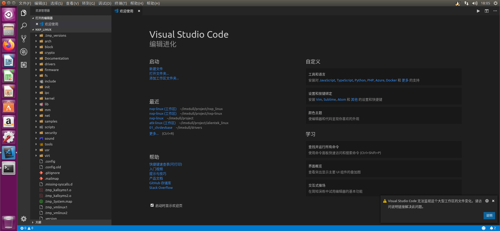Open the .config file in explorer
500x231 pixels.
(x=71, y=161)
